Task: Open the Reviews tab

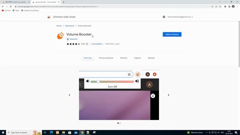Action: (x=124, y=58)
